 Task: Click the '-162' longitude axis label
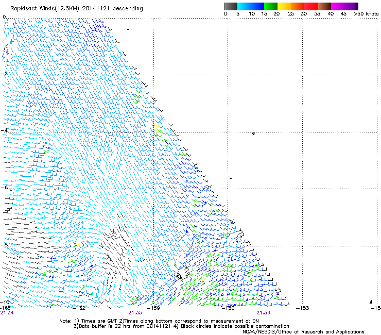[x=79, y=308]
